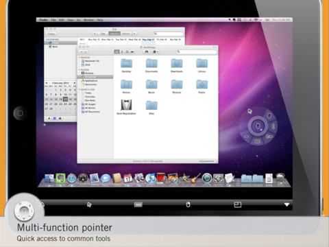
Task: Go back in Finder window
Action: pyautogui.click(x=81, y=52)
